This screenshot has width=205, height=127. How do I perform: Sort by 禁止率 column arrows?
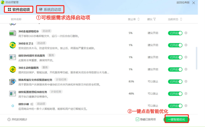pos(139,19)
